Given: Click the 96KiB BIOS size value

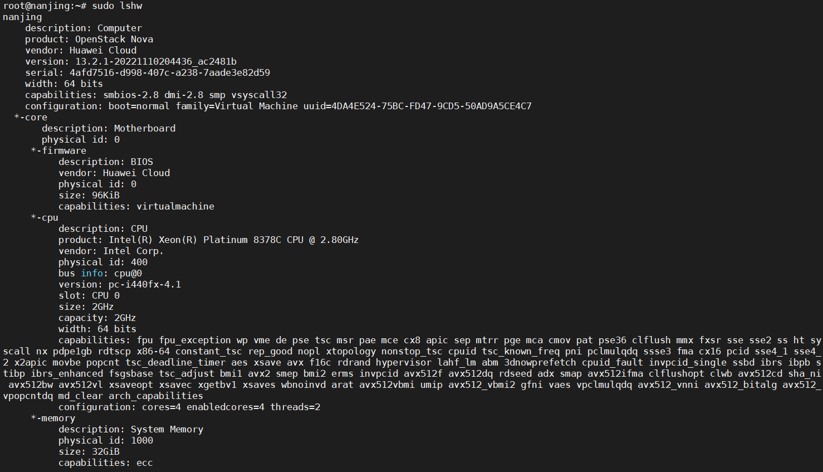Looking at the screenshot, I should (106, 195).
